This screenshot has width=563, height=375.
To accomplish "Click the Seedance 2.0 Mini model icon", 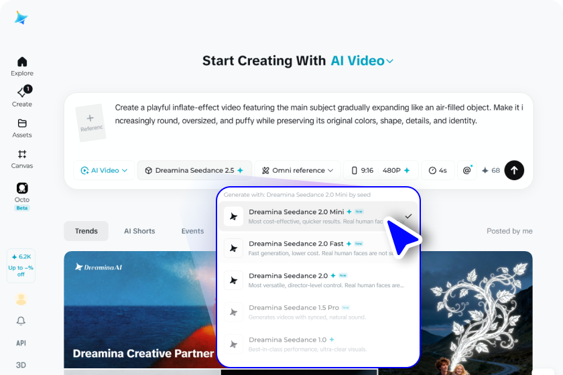I will (233, 216).
